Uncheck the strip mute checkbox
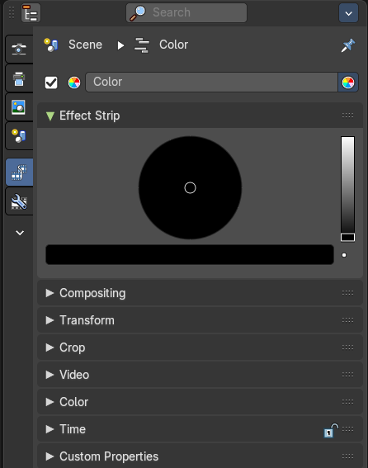This screenshot has height=468, width=368. (51, 83)
